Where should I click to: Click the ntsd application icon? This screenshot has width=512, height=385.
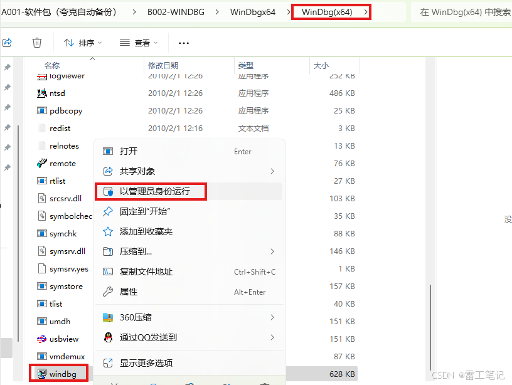pos(42,93)
